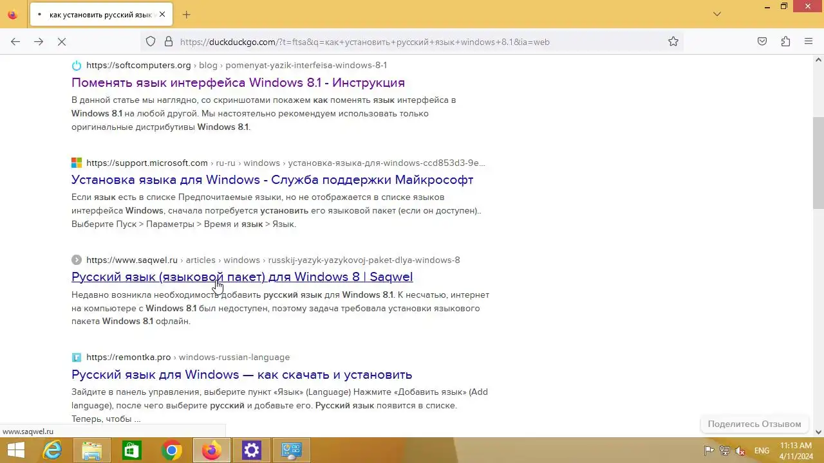Click the Microsoft logo favicon
The width and height of the screenshot is (824, 463).
coord(77,163)
